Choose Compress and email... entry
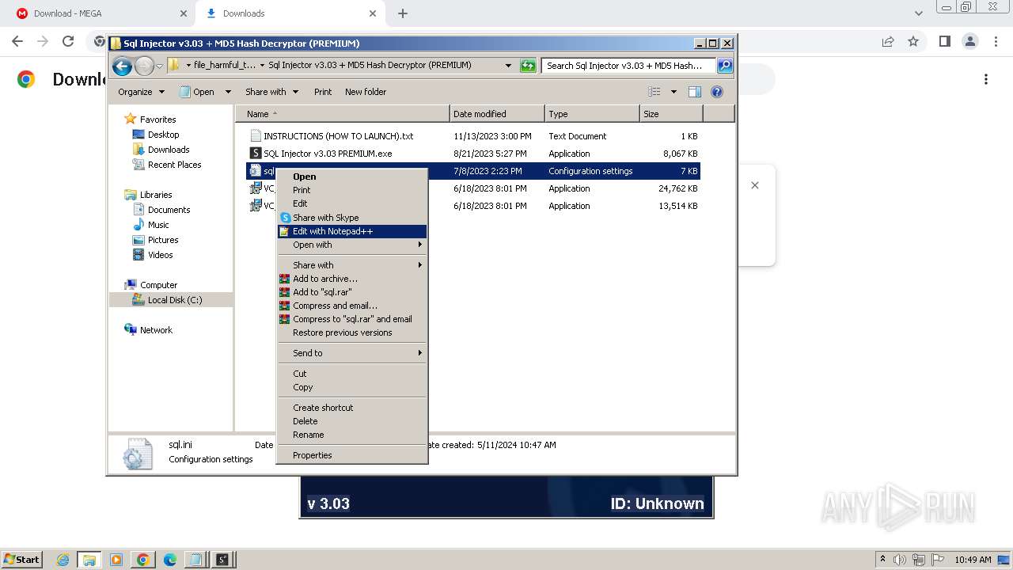Image resolution: width=1013 pixels, height=570 pixels. (x=352, y=306)
